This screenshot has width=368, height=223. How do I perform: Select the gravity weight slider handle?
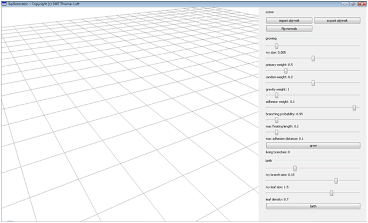[313, 83]
